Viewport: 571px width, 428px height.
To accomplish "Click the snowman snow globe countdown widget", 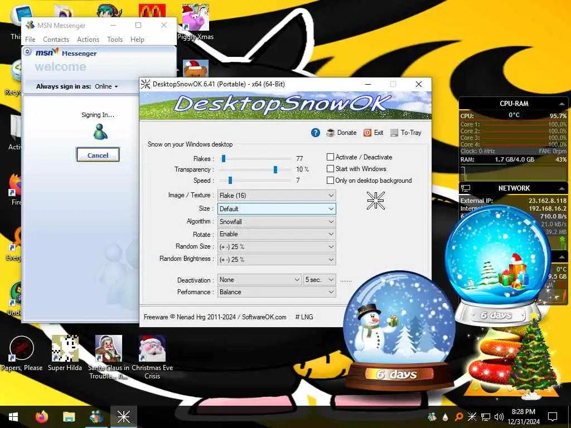I will pos(398,331).
